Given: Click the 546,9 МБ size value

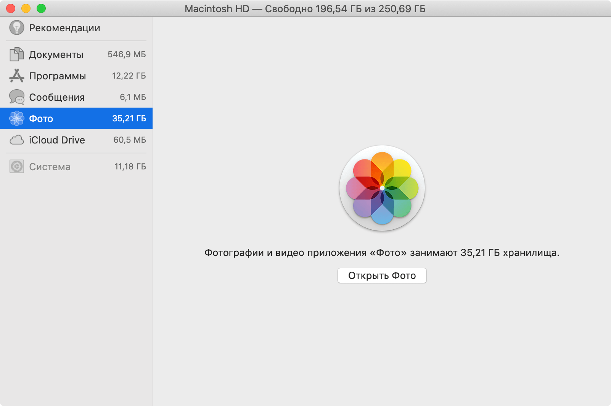Looking at the screenshot, I should tap(127, 55).
